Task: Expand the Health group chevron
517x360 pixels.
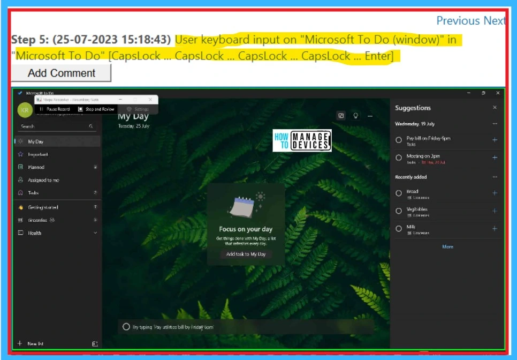Action: [95, 233]
